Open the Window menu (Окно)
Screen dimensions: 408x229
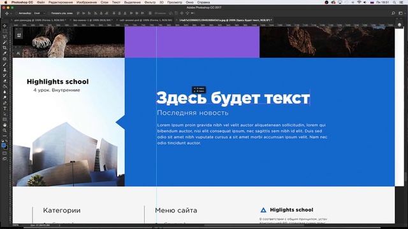click(x=189, y=2)
